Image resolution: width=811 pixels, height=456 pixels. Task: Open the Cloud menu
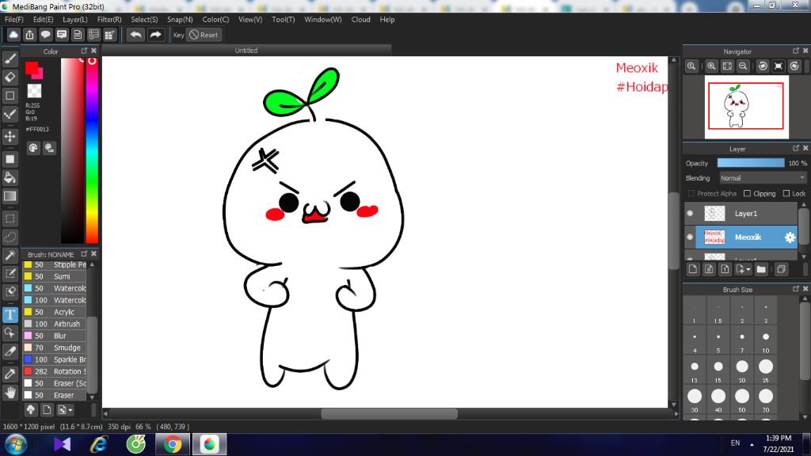coord(360,20)
